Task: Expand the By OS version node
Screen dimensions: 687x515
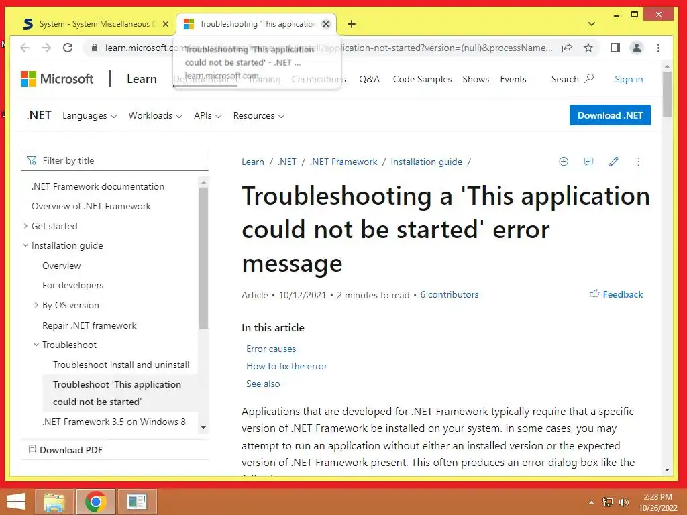Action: point(36,305)
